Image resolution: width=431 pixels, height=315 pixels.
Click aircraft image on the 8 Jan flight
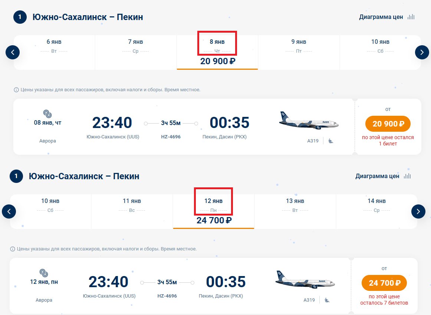[309, 121]
